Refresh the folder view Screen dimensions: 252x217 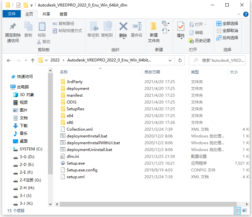[x=180, y=60]
